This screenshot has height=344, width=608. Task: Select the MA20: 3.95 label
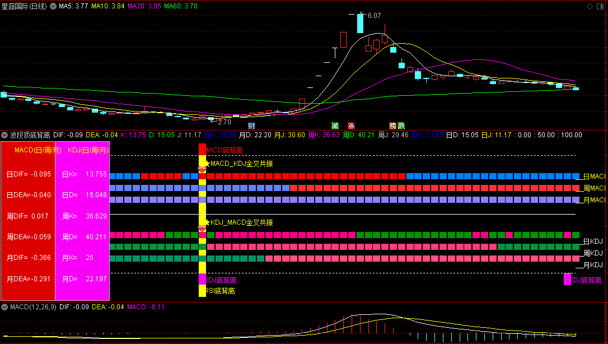pos(144,6)
